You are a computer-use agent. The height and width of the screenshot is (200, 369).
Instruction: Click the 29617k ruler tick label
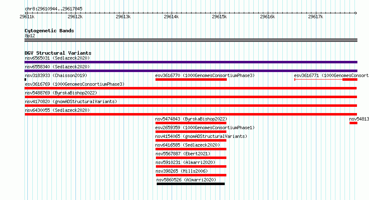316,17
